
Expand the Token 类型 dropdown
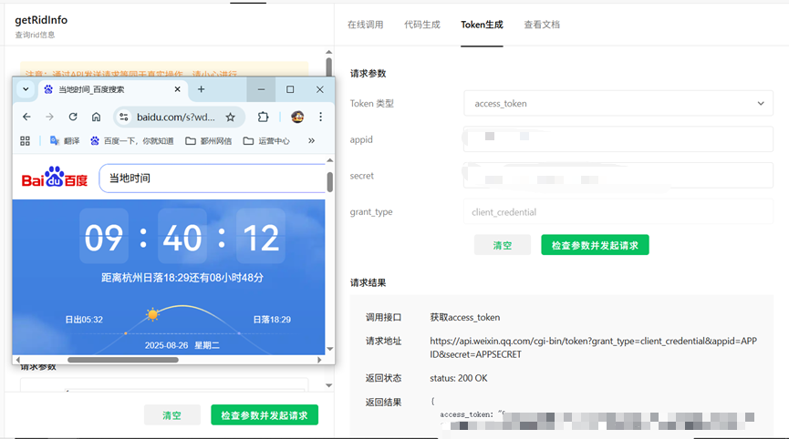click(x=618, y=104)
